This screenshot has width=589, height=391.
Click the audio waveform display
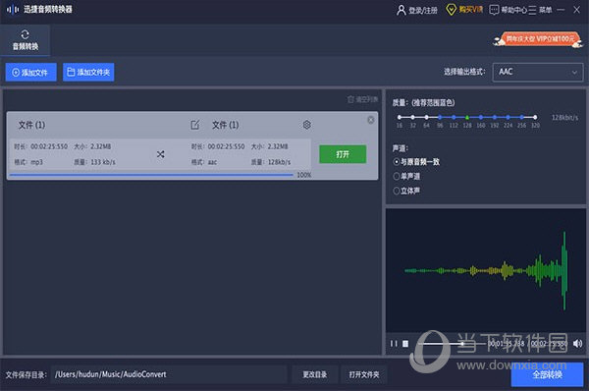485,271
